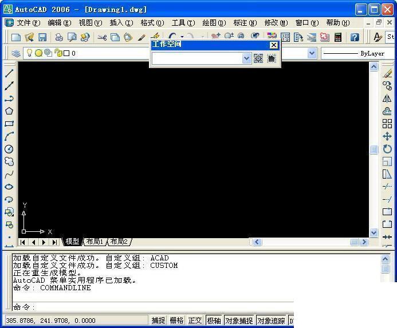Image resolution: width=397 pixels, height=328 pixels.
Task: Expand the layer list dropdown arrow
Action: click(312, 53)
